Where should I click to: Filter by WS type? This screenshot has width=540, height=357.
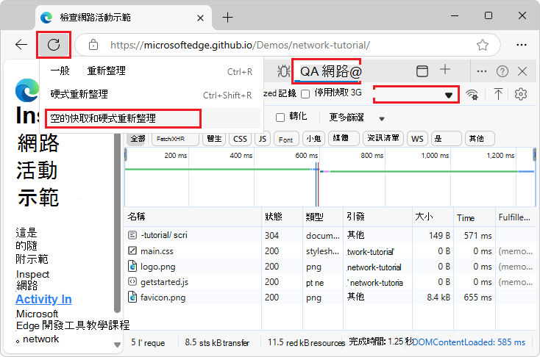[417, 139]
